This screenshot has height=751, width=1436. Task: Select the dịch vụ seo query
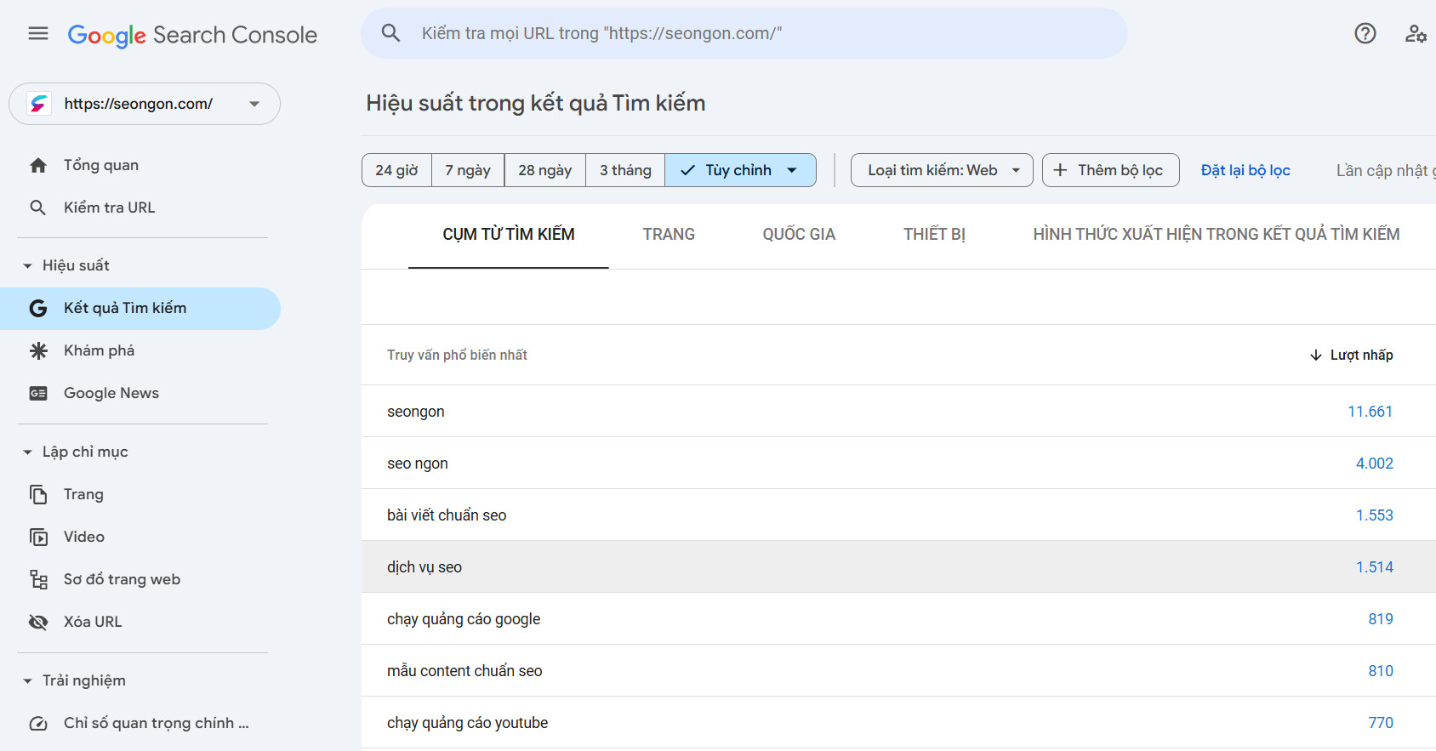pyautogui.click(x=898, y=566)
